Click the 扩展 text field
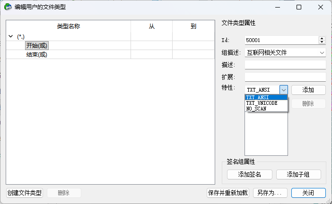332x204 pixels. point(285,77)
